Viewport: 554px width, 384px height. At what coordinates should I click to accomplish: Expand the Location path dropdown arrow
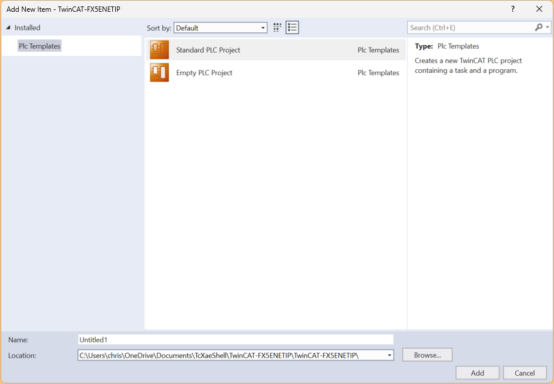(x=389, y=355)
